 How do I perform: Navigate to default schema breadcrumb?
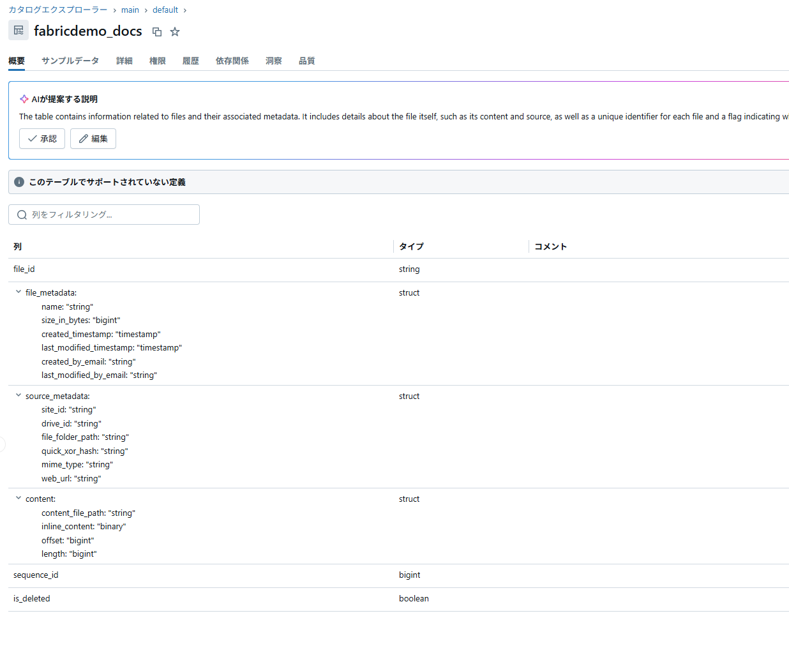click(165, 10)
